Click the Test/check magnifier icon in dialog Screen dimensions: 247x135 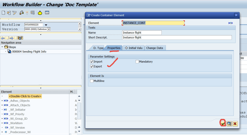point(229,124)
